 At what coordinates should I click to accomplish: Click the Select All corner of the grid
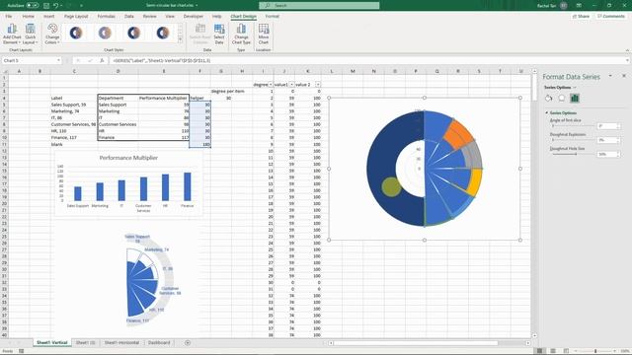(x=4, y=71)
